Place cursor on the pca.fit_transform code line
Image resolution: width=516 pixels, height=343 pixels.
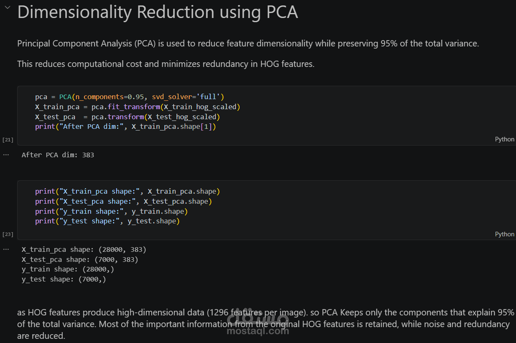pos(138,107)
